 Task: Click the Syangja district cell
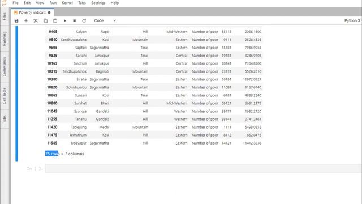click(x=80, y=111)
